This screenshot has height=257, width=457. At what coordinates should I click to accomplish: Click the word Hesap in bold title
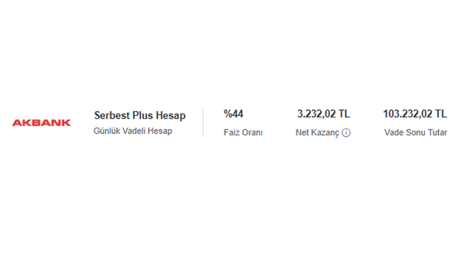171,116
